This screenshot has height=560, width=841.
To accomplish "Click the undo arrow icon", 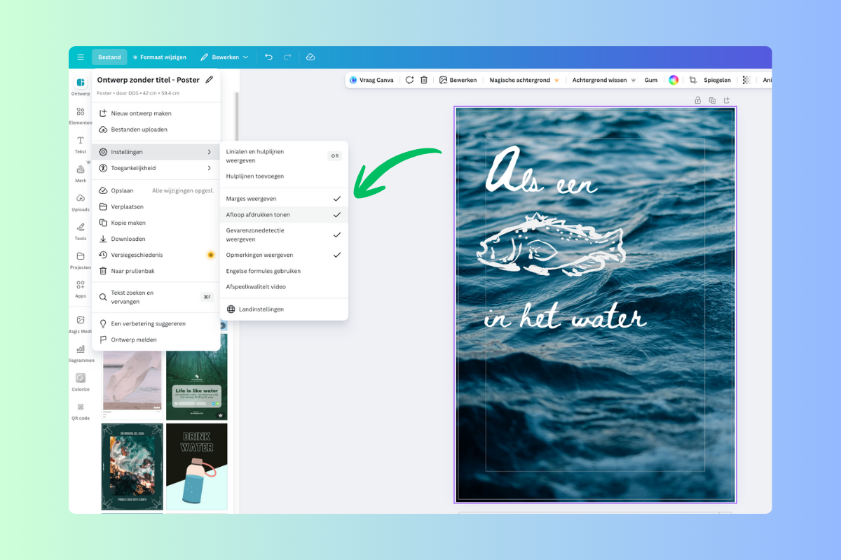I will (268, 57).
